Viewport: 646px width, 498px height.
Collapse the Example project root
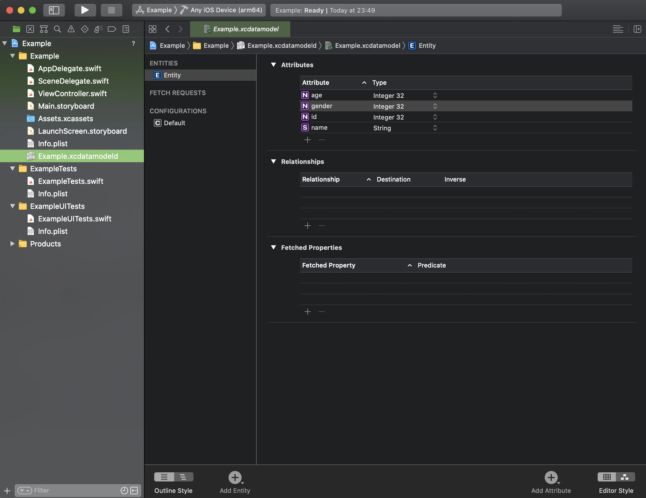pyautogui.click(x=5, y=44)
